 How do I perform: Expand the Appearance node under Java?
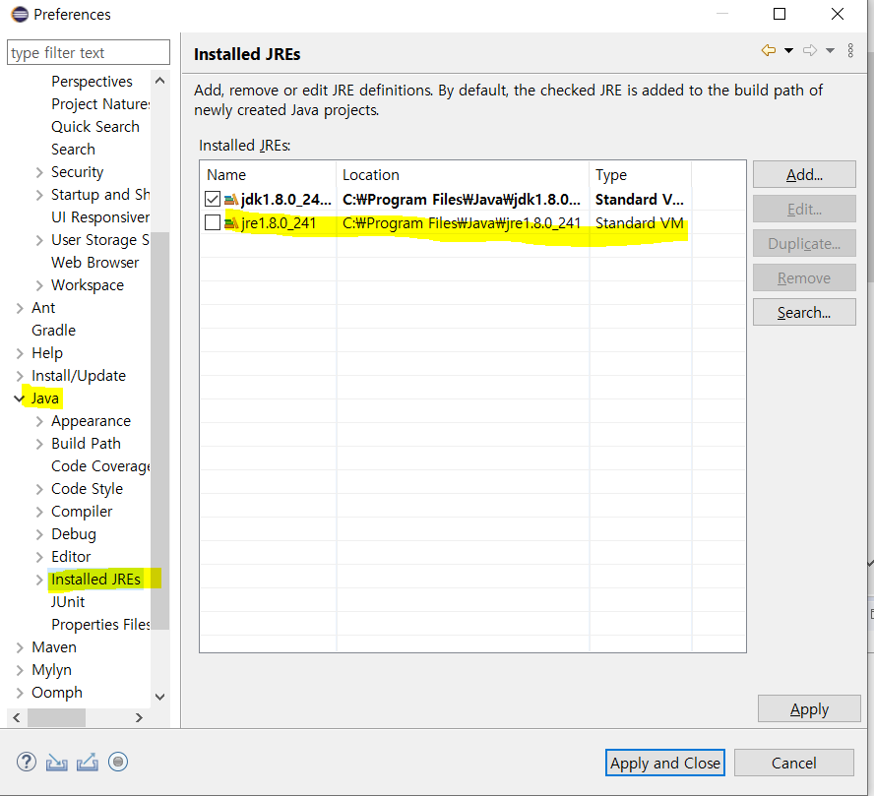pos(39,421)
